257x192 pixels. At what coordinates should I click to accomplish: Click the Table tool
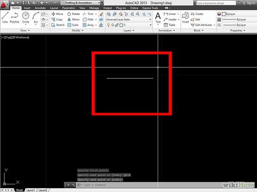point(170,25)
